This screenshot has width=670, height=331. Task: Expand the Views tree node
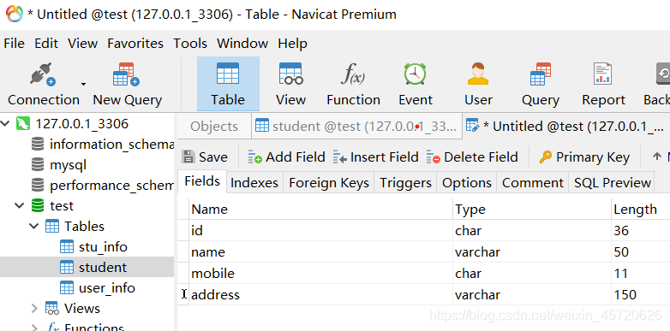pos(34,309)
